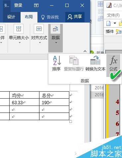The width and height of the screenshot is (122, 158).
Task: Click the ribbon display options icon
Action: click(36, 5)
